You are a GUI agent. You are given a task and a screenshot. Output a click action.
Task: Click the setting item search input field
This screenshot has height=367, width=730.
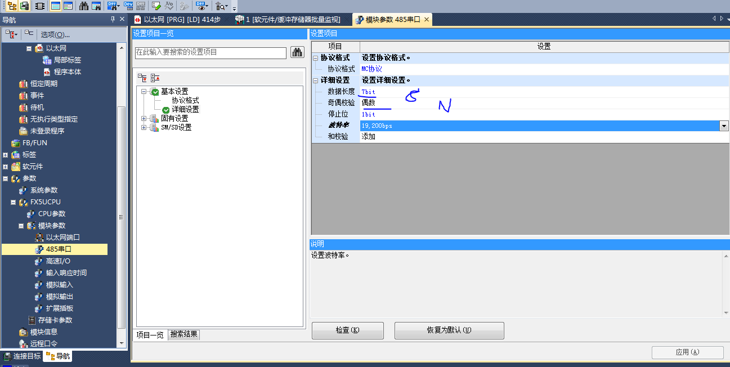tap(211, 52)
